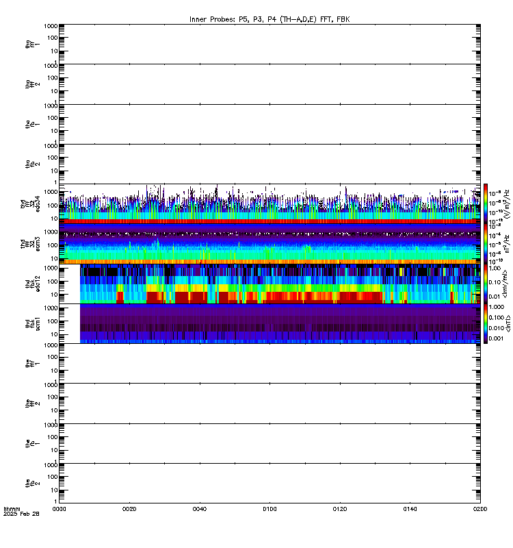Click the 1.00 value on edc12 color bar
This screenshot has width=513, height=548.
tap(495, 269)
